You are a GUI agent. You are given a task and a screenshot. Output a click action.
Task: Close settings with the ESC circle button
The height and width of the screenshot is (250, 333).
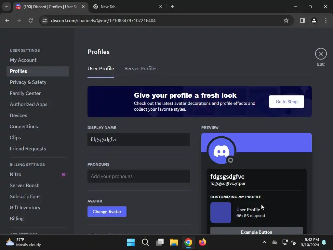click(321, 54)
